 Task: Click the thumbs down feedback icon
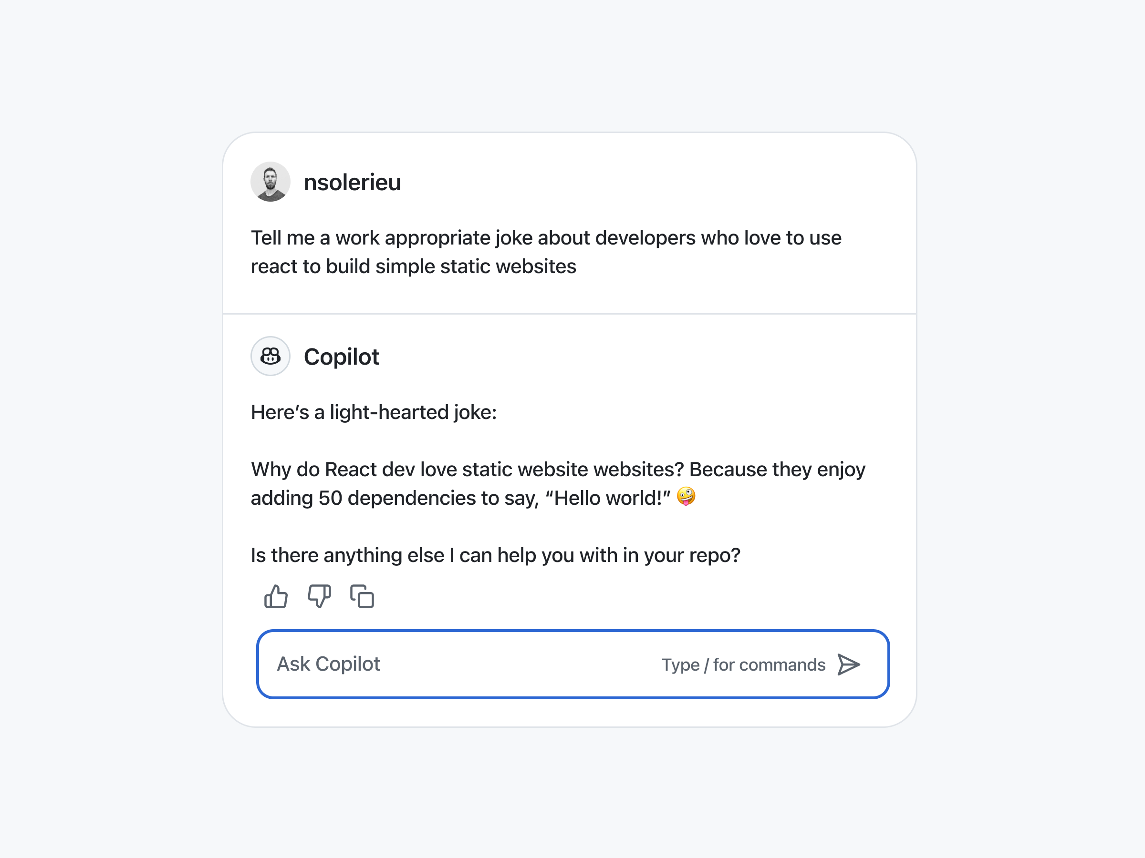pyautogui.click(x=319, y=596)
